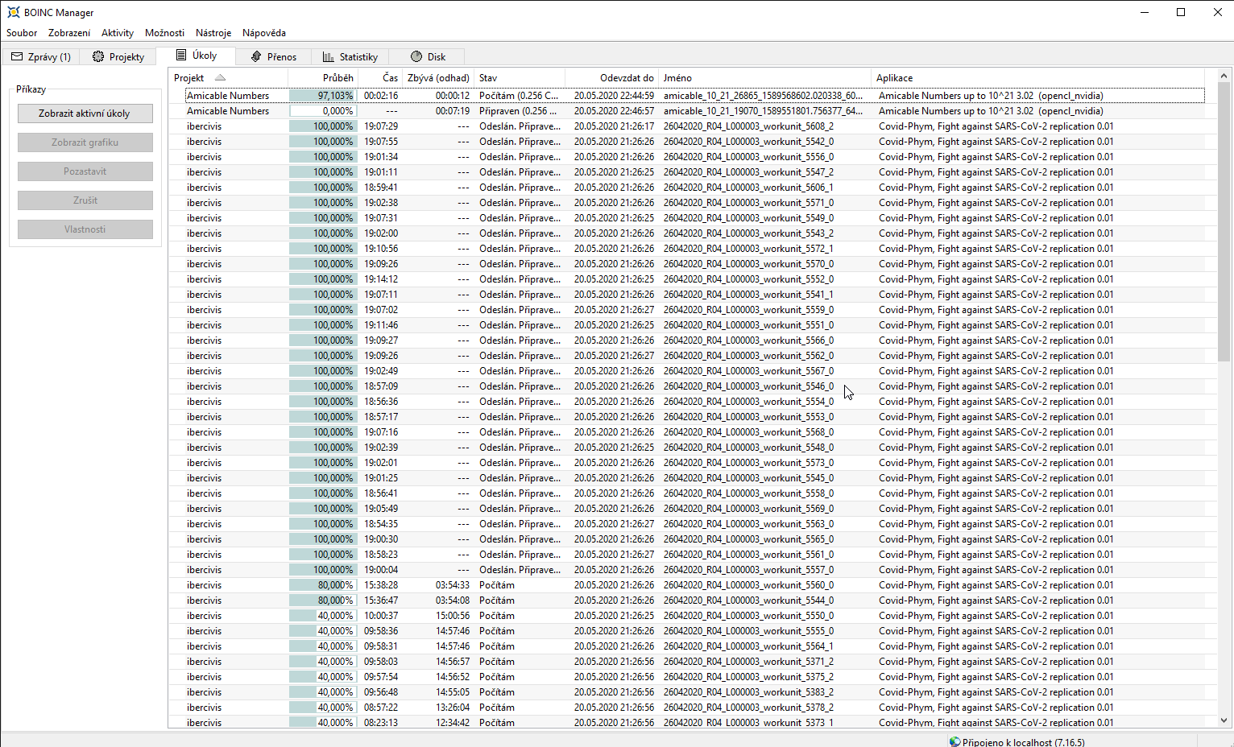The width and height of the screenshot is (1234, 747).
Task: Click elapsed time 08:57:22
Action: [381, 708]
